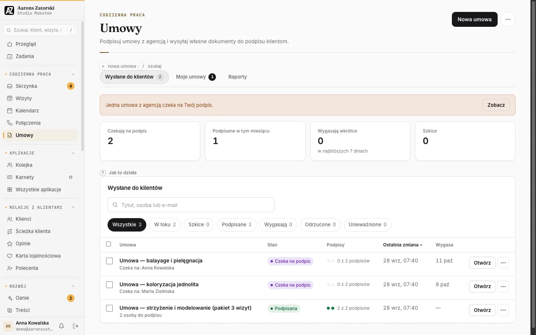The height and width of the screenshot is (335, 536).
Task: Filter contracts by Odrzucone
Action: (x=320, y=224)
